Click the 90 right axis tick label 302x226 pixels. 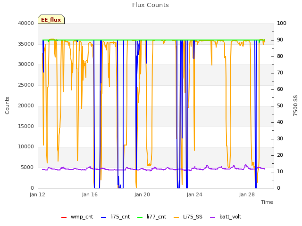[280, 40]
